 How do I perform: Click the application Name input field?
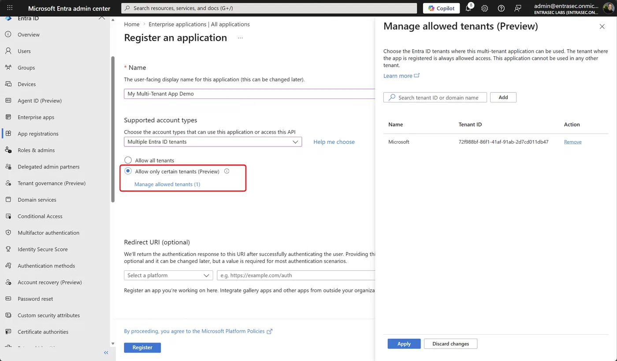[249, 94]
